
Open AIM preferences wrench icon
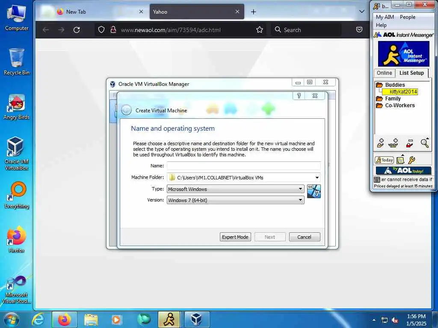tap(411, 160)
